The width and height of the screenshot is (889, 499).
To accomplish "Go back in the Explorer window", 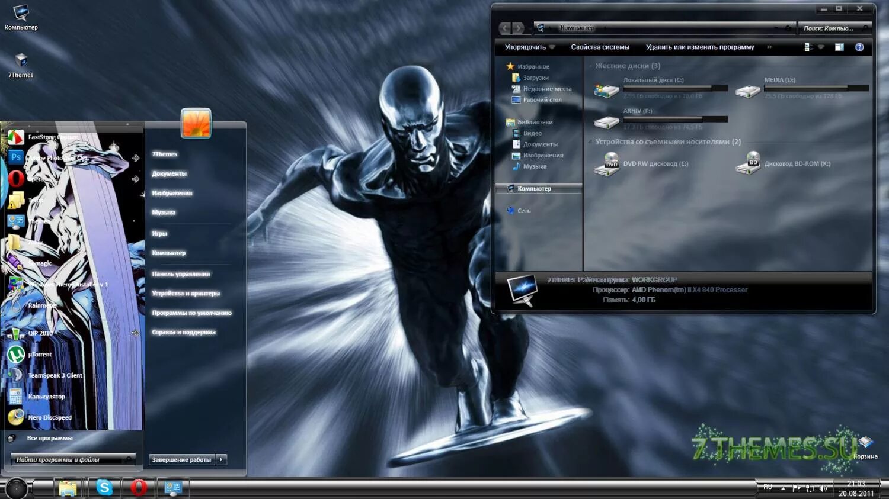I will 505,28.
